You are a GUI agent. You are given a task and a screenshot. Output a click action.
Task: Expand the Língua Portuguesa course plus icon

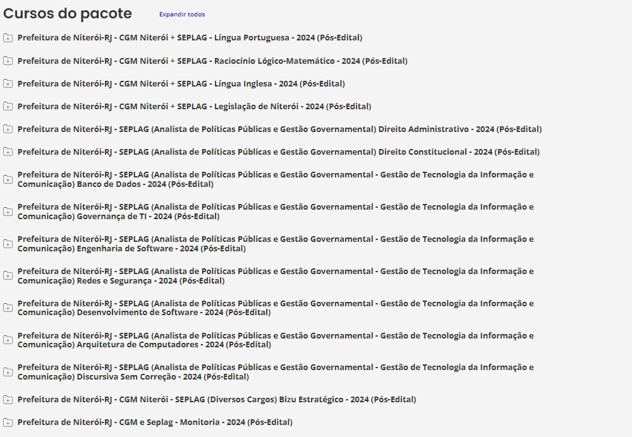8,38
